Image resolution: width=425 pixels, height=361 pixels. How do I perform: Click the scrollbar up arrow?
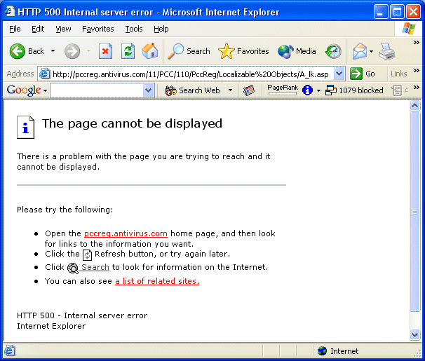[x=414, y=105]
